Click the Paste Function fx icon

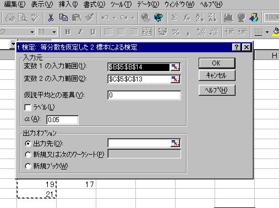(187, 18)
